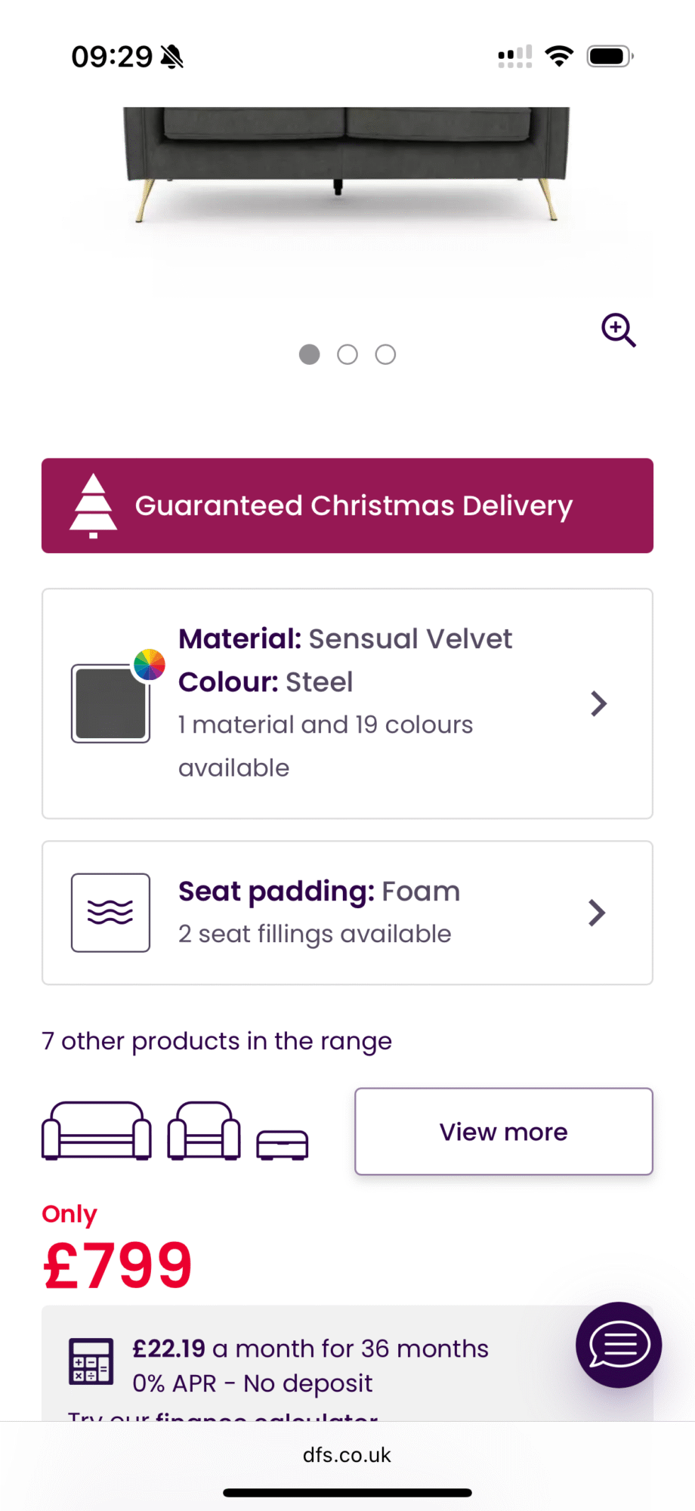Tap the finance calculator icon
Viewport: 695px width, 1511px height.
coord(91,1361)
